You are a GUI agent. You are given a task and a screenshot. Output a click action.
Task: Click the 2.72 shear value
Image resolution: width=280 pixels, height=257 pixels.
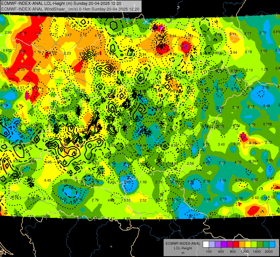click(x=268, y=142)
